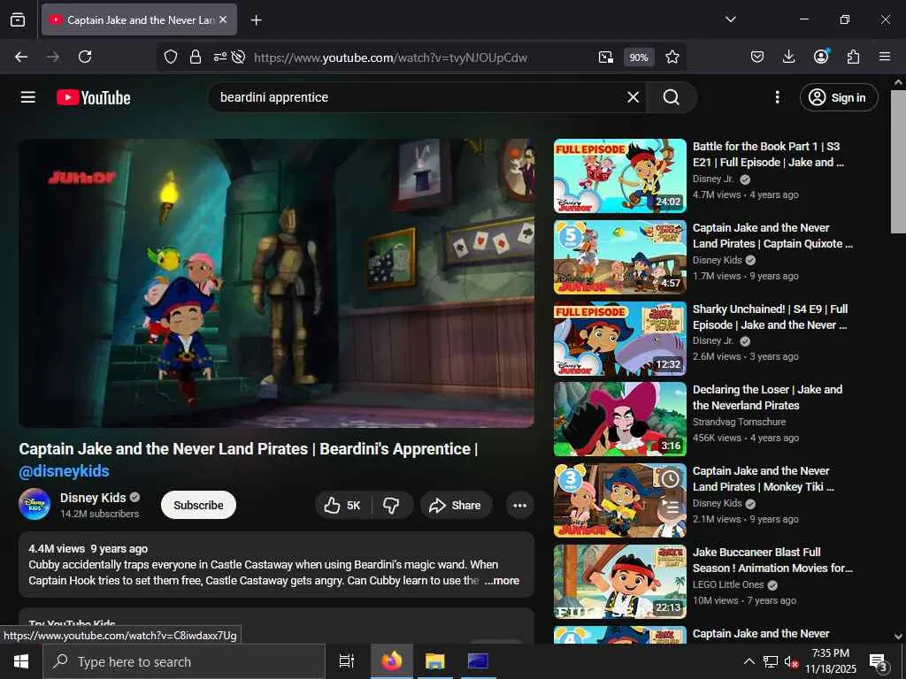
Task: Subscribe to the Disney Kids channel
Action: pyautogui.click(x=198, y=505)
